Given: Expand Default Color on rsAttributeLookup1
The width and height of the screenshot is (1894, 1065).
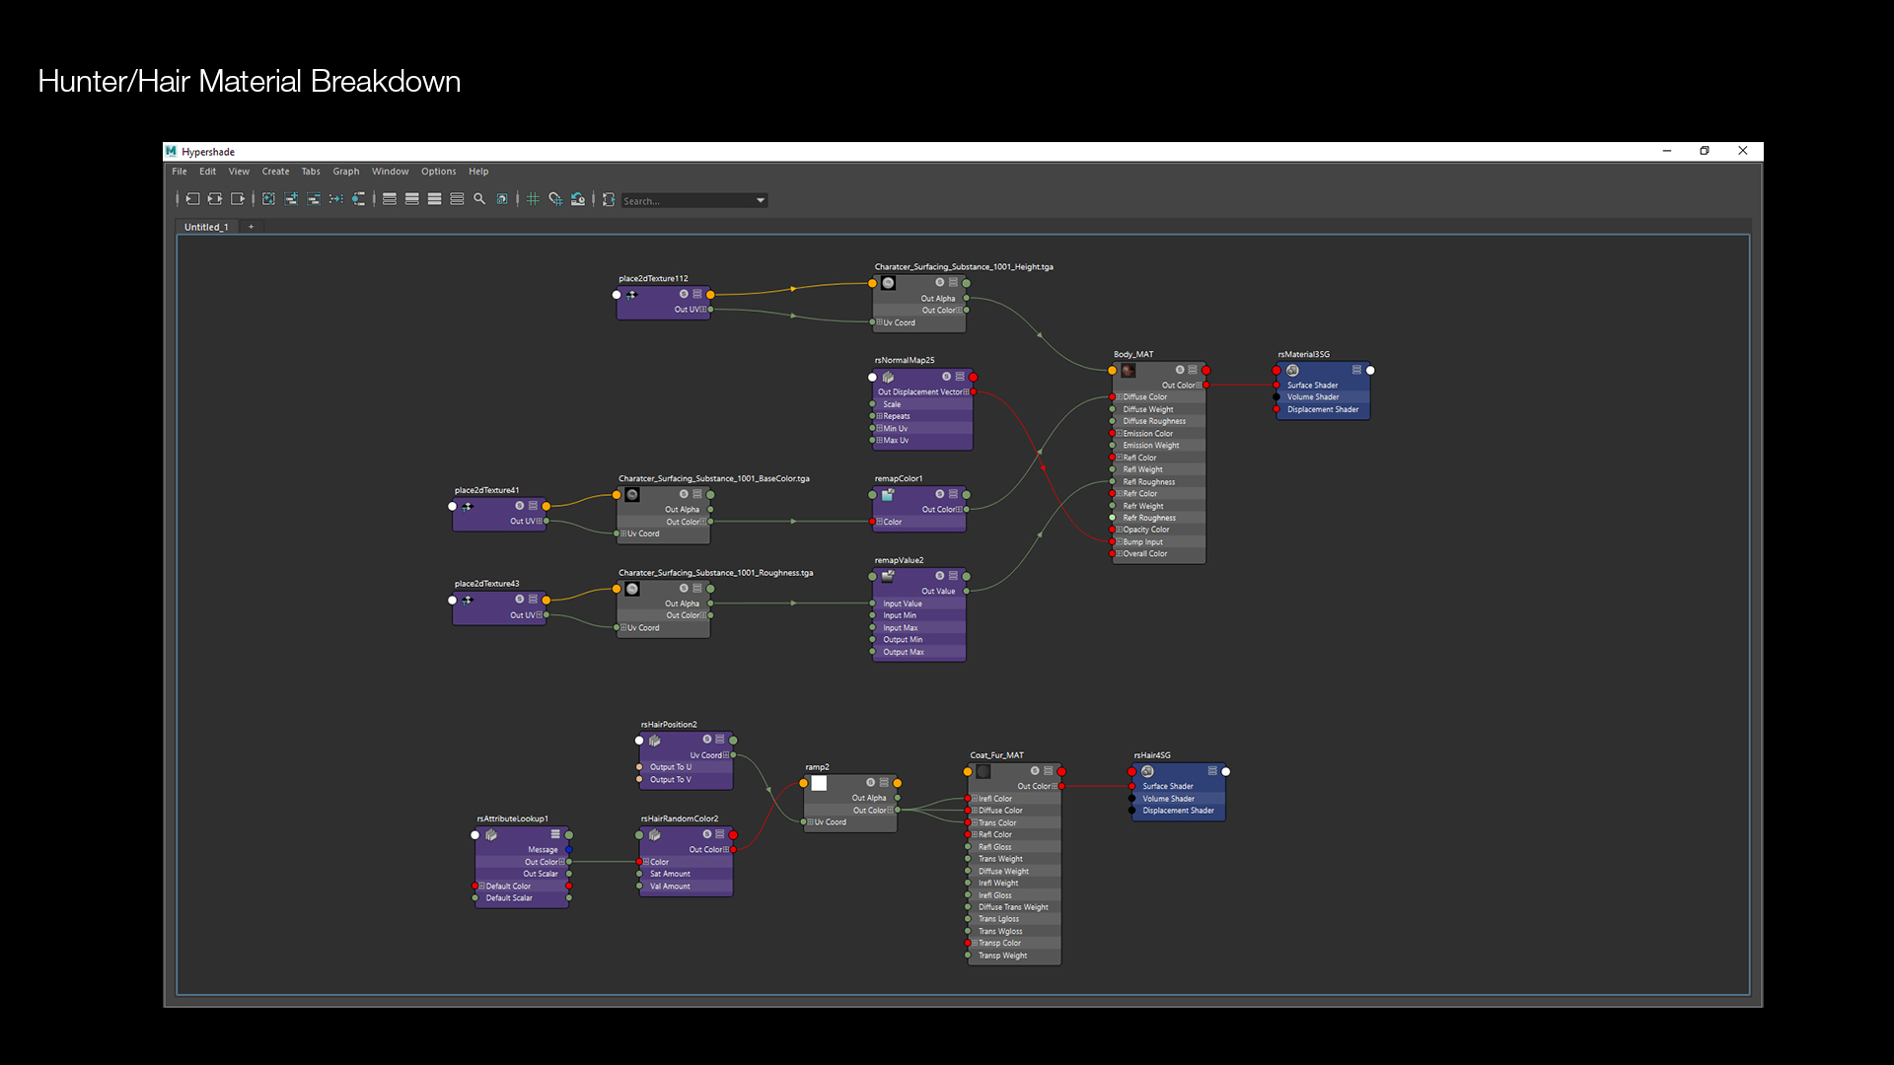Looking at the screenshot, I should pyautogui.click(x=482, y=886).
